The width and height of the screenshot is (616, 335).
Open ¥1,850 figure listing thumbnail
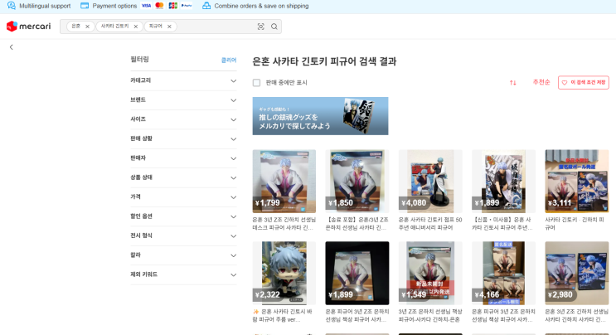click(x=357, y=181)
